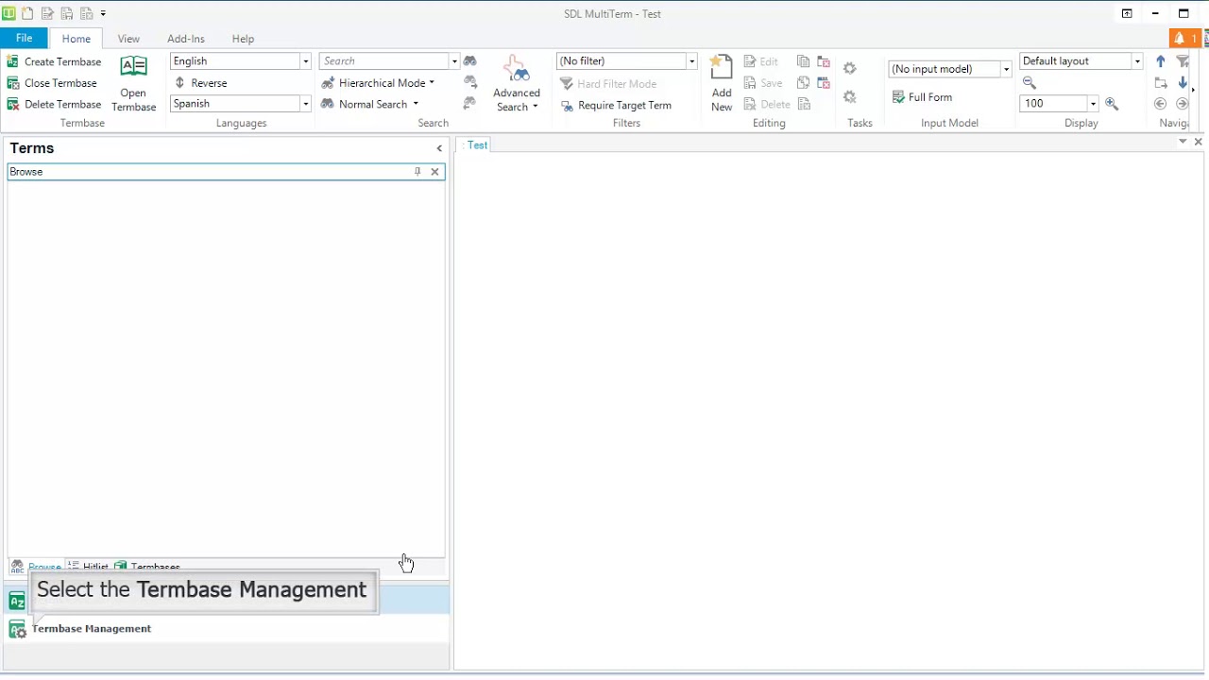Open the Default layout dropdown
The height and width of the screenshot is (680, 1209).
click(x=1137, y=61)
